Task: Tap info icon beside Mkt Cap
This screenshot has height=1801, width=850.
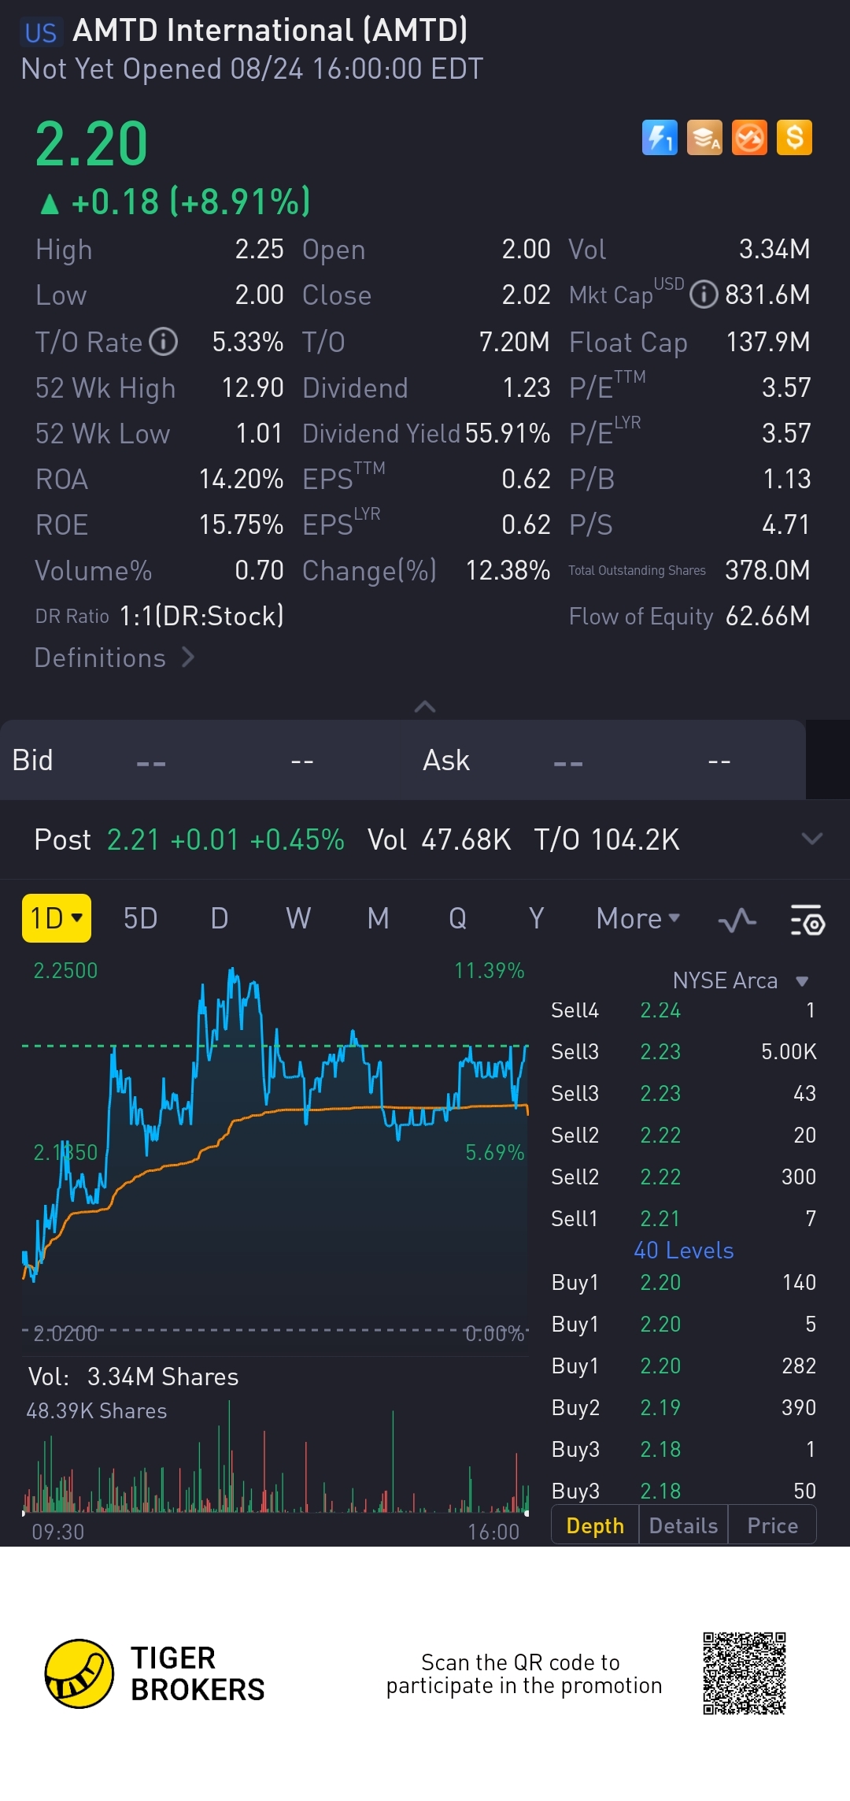Action: click(x=704, y=295)
